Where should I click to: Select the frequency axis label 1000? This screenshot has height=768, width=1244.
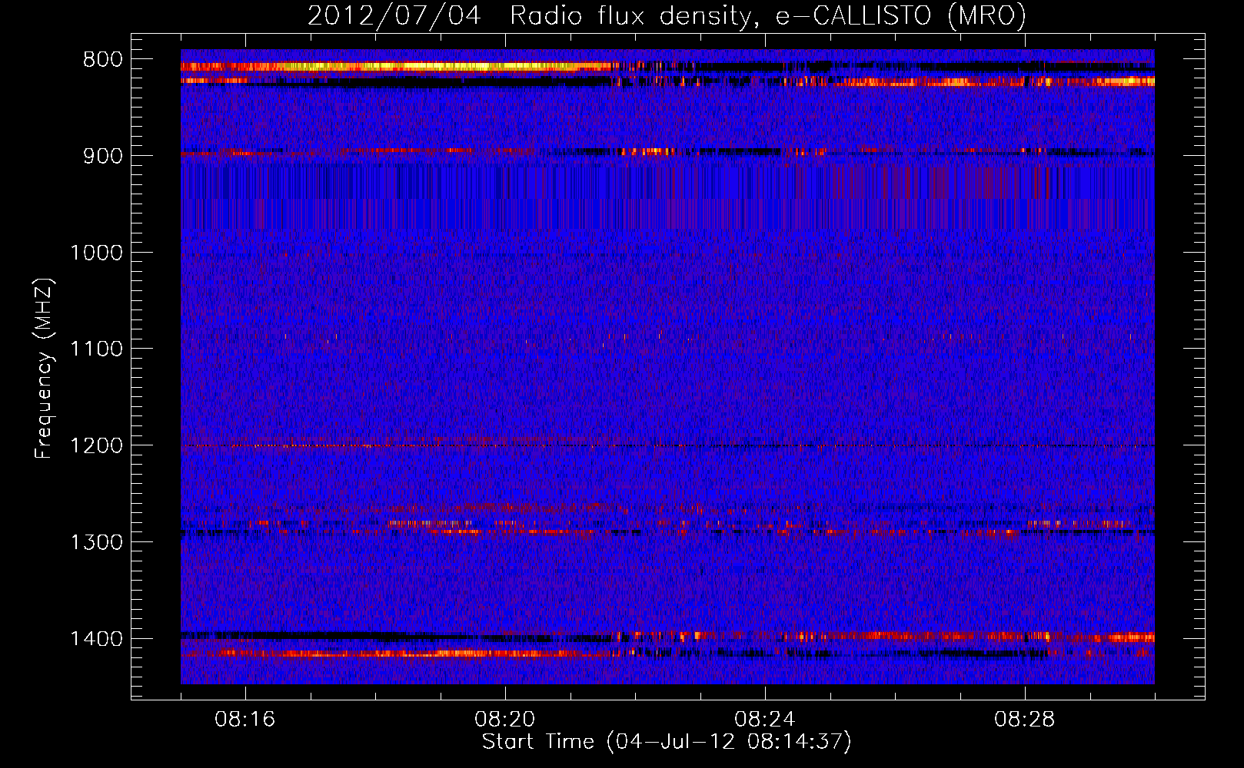pos(97,253)
